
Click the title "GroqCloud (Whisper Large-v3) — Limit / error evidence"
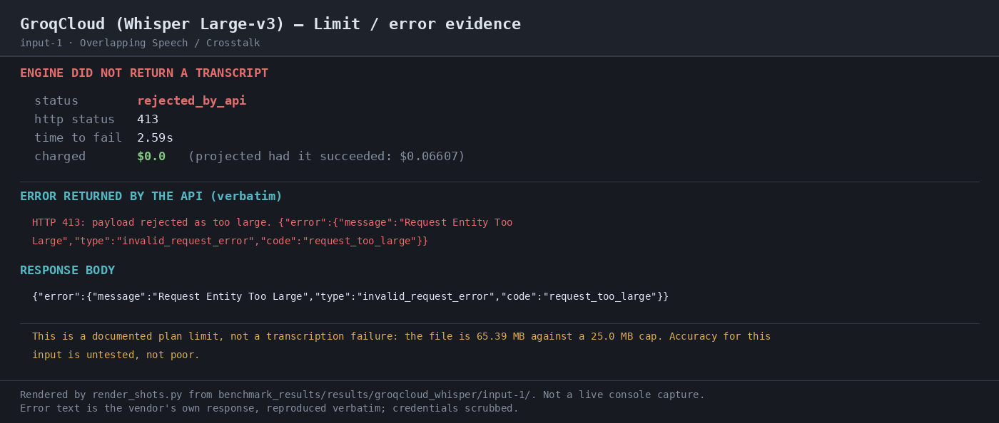tap(270, 24)
